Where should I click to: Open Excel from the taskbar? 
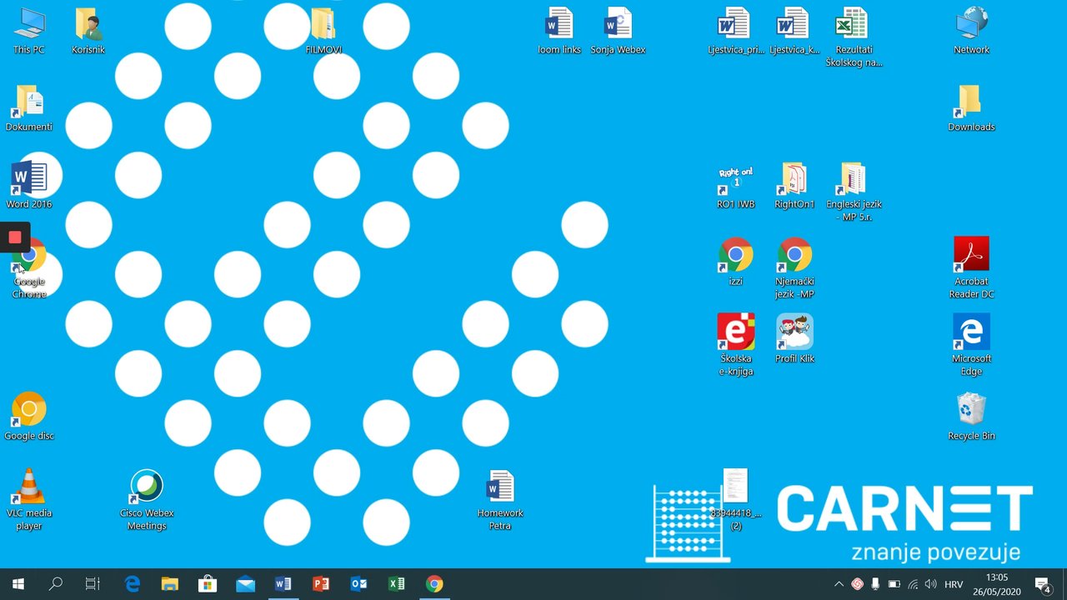click(397, 584)
